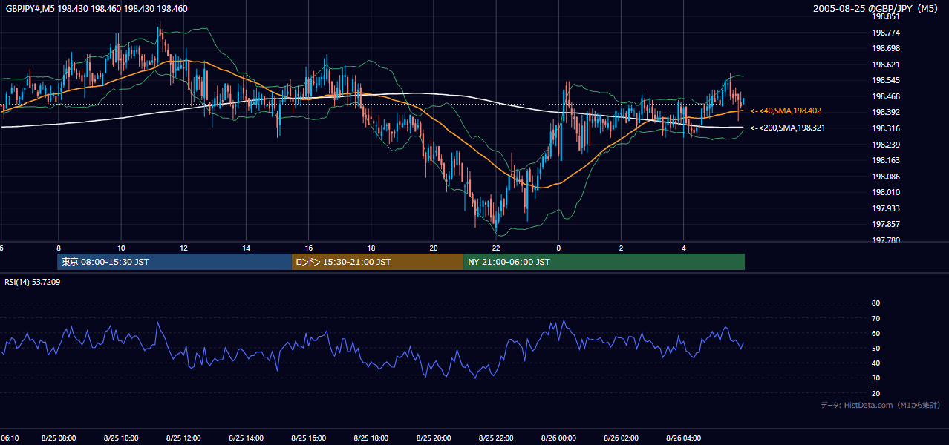Viewport: 949px width, 445px height.
Task: Click RSI scale value 50
Action: pyautogui.click(x=875, y=348)
